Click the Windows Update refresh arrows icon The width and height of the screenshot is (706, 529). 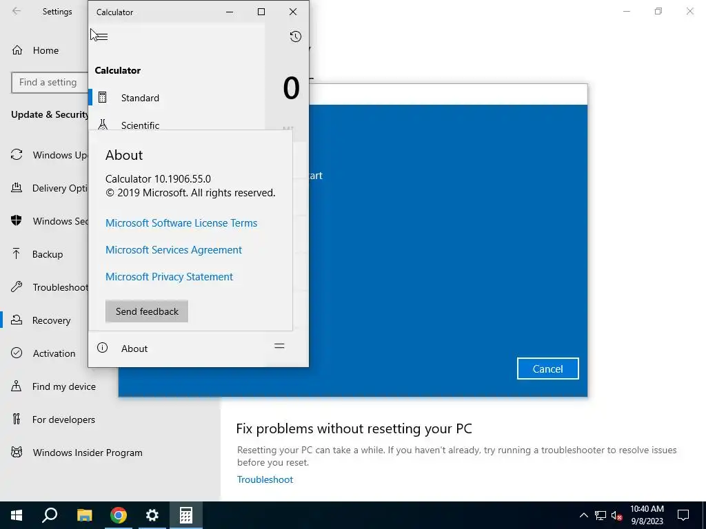[17, 155]
